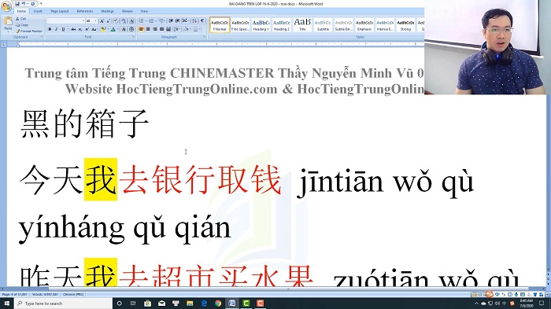This screenshot has width=551, height=309.
Task: Apply the Title style
Action: 302,25
